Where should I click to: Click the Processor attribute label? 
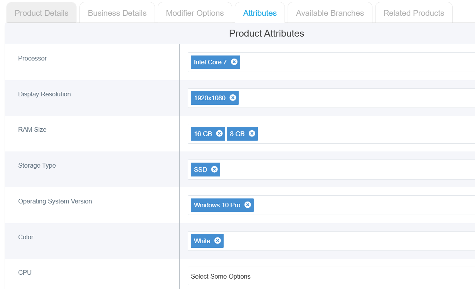[32, 58]
